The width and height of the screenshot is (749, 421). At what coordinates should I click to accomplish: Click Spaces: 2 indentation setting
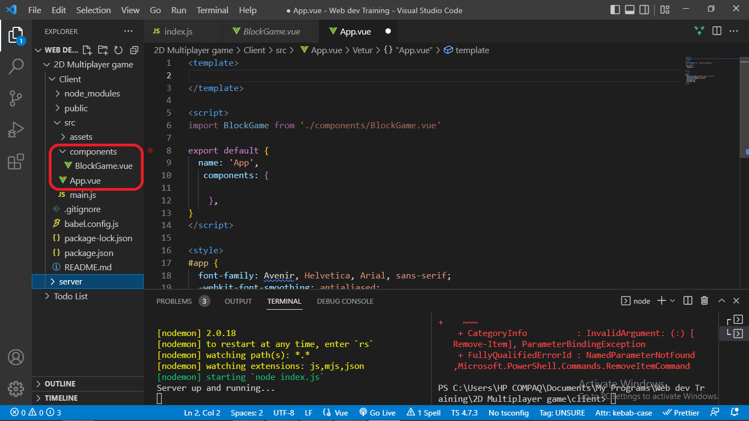coord(247,413)
